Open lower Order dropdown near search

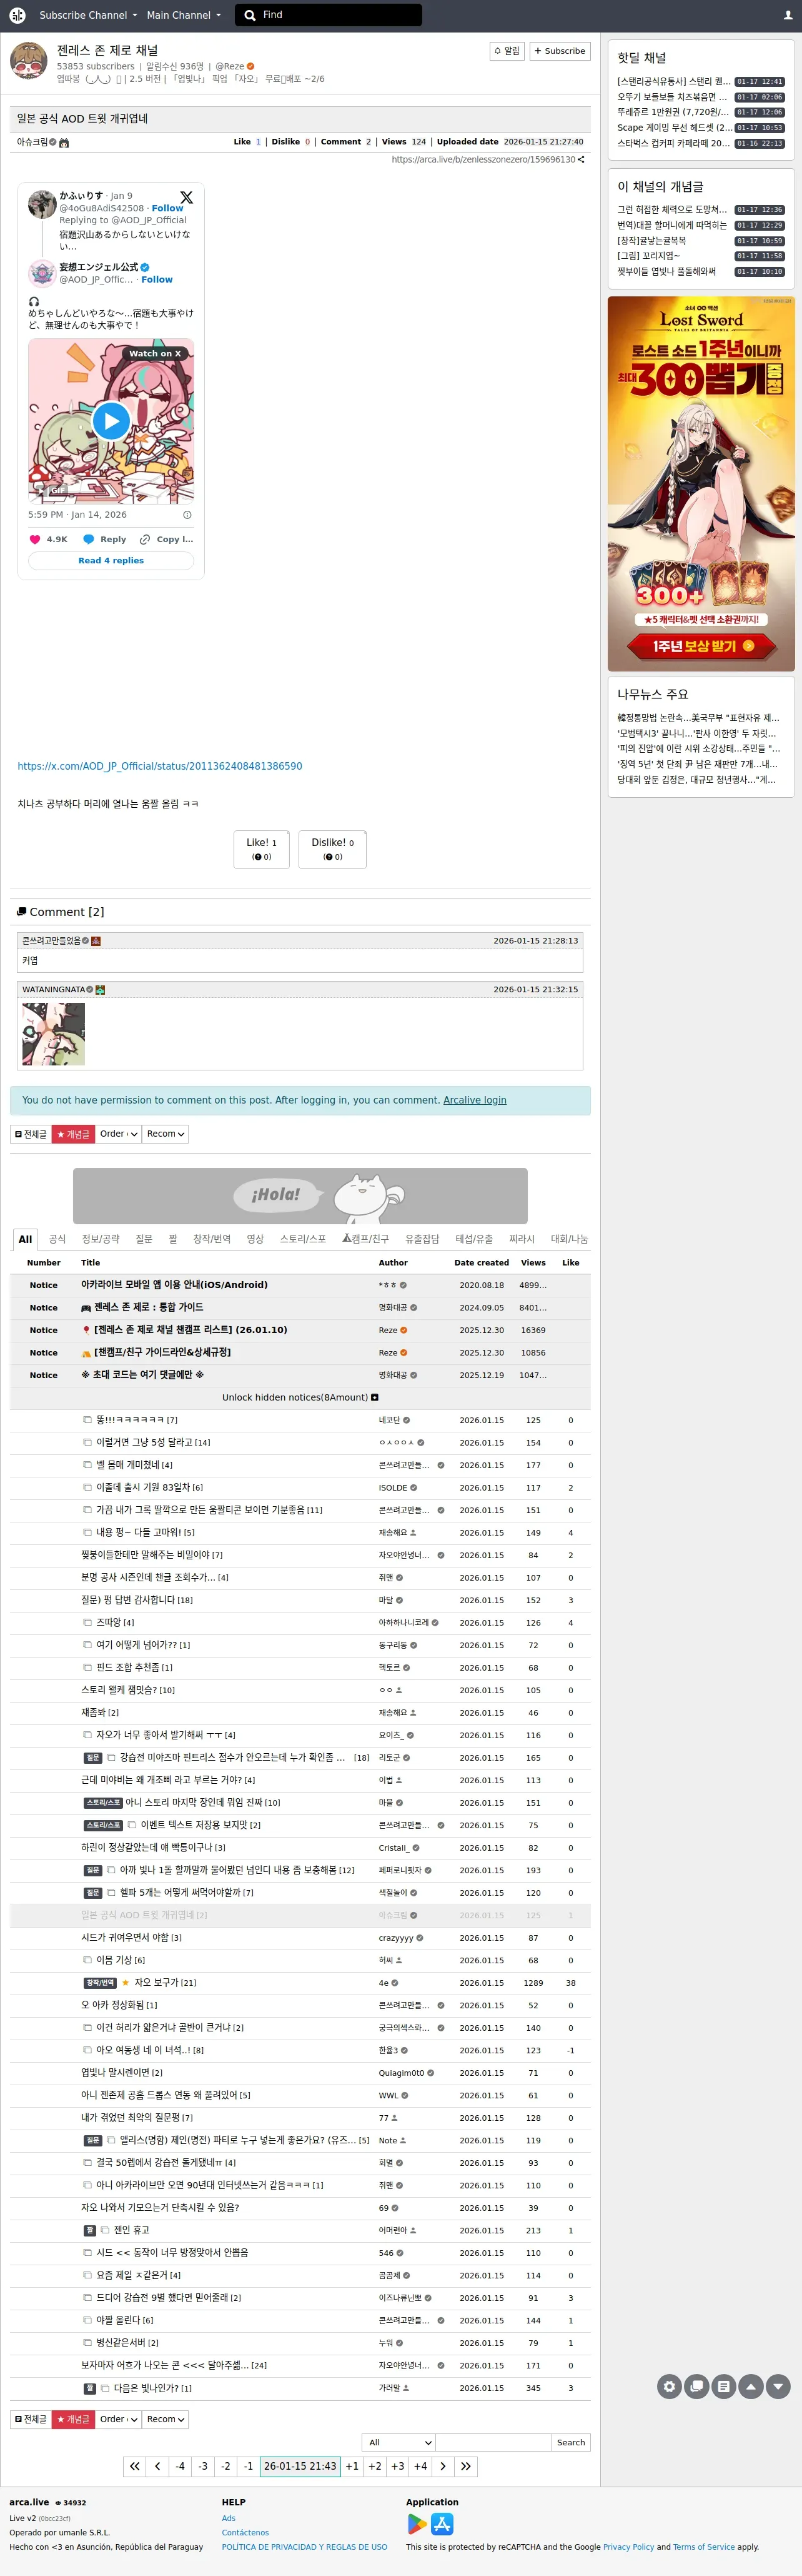pos(118,2419)
